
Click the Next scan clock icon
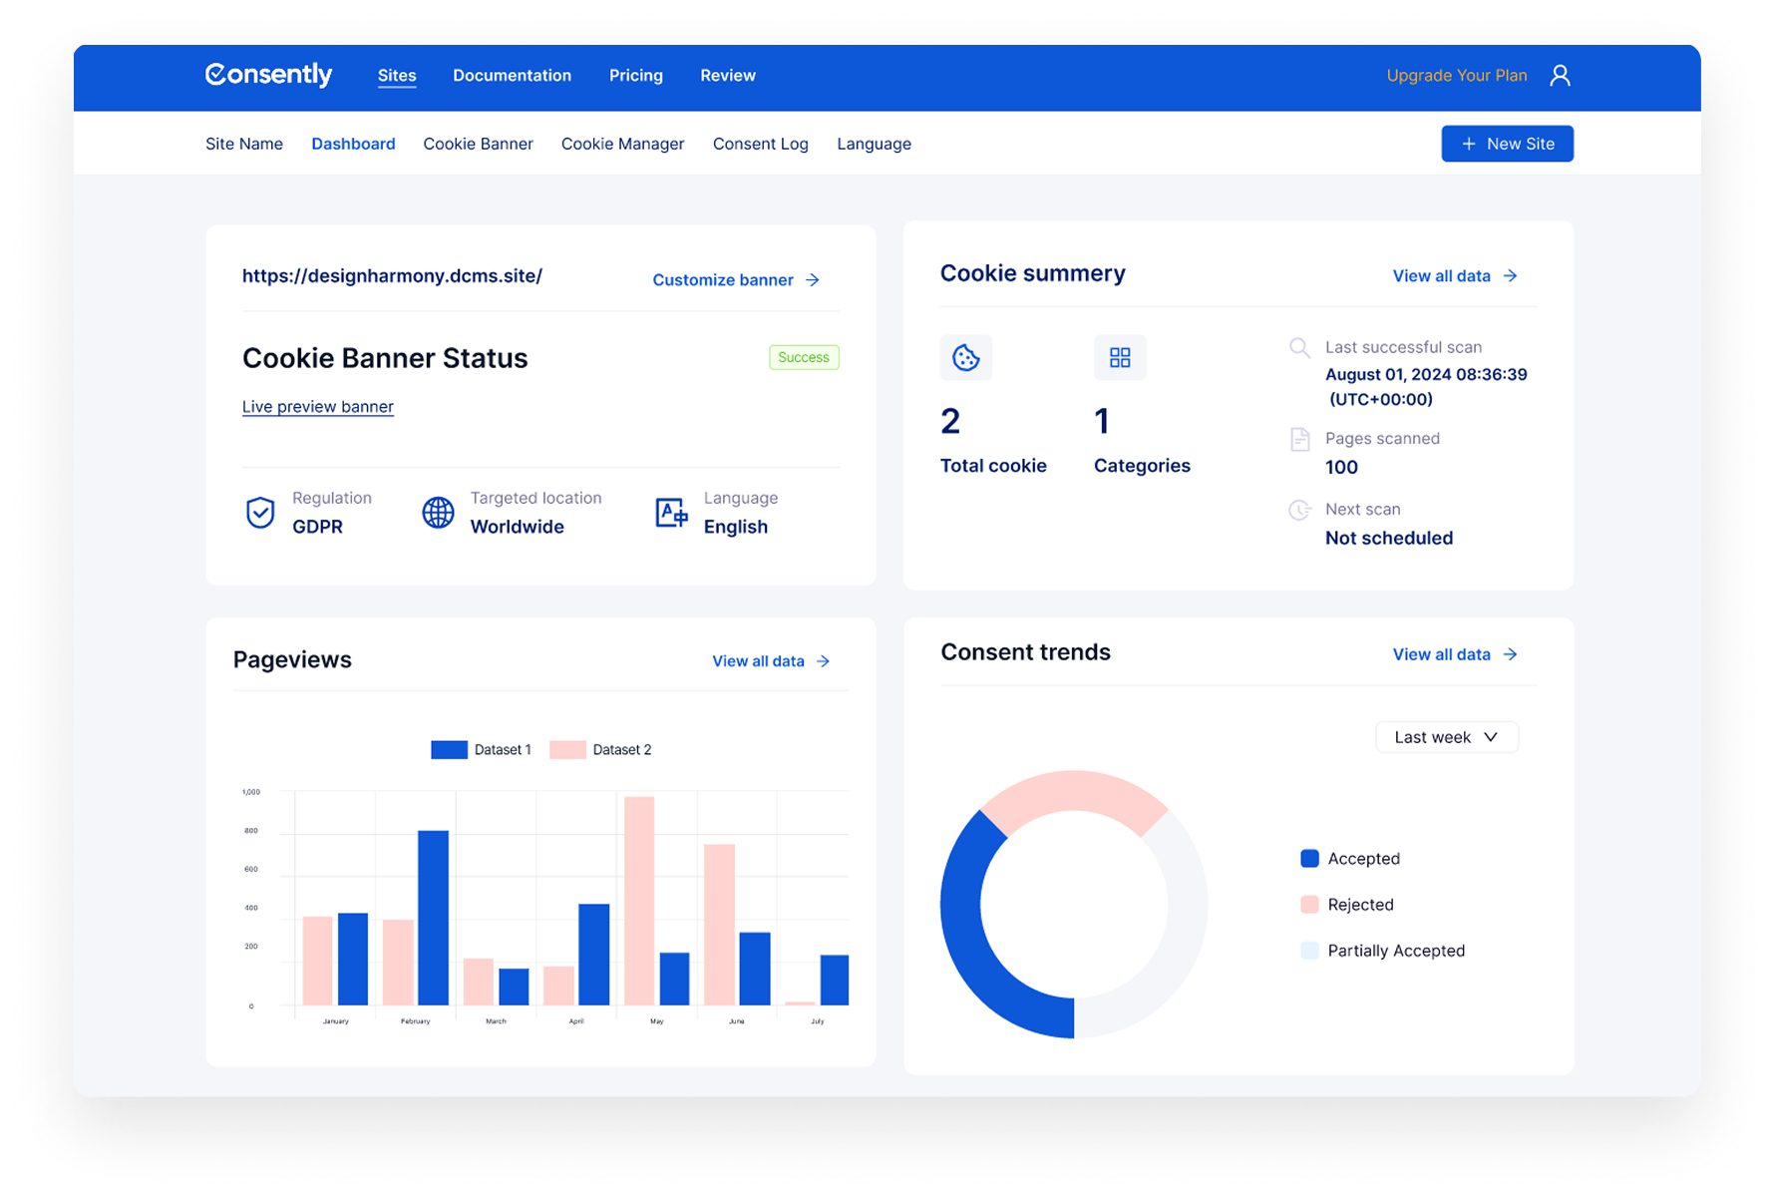1299,510
